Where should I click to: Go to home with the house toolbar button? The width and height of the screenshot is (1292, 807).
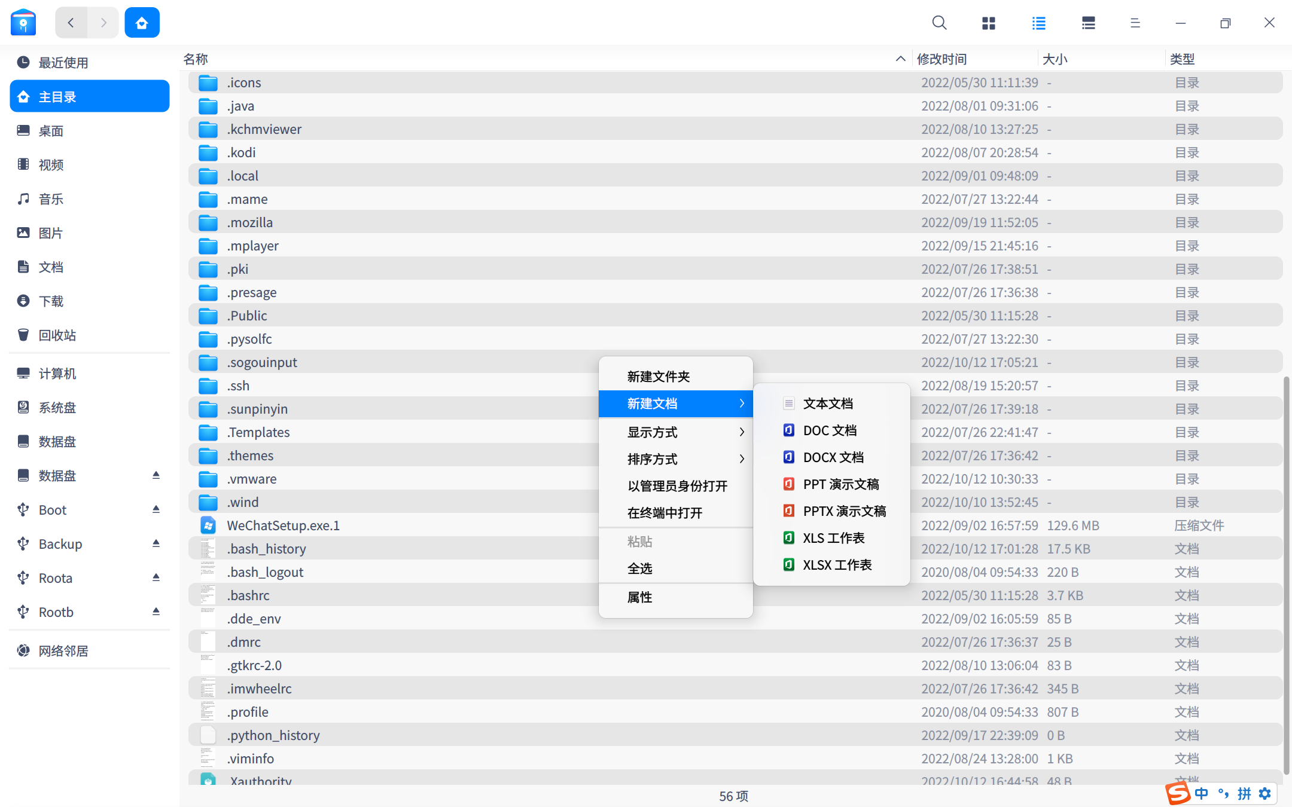click(x=142, y=22)
